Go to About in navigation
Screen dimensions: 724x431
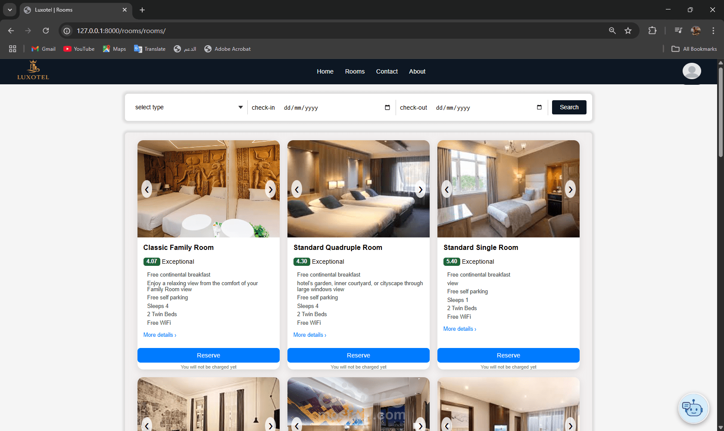coord(417,71)
